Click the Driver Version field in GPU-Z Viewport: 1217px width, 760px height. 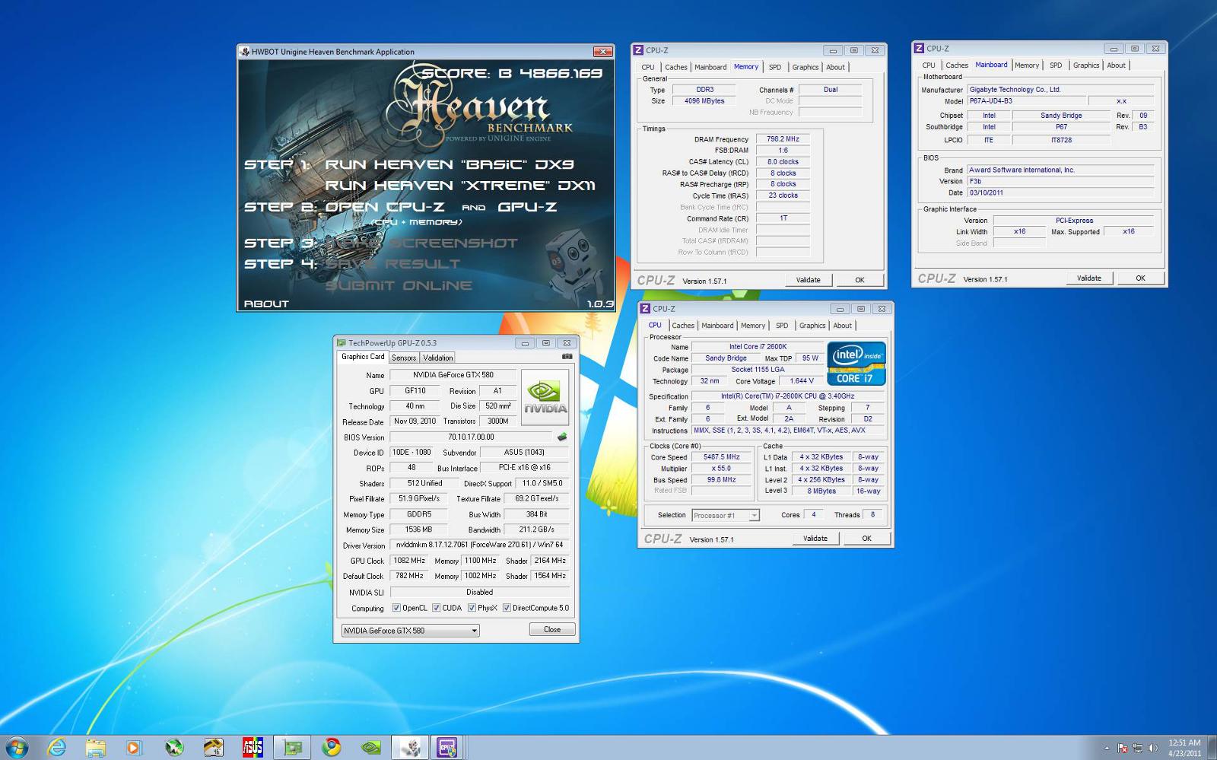click(479, 545)
